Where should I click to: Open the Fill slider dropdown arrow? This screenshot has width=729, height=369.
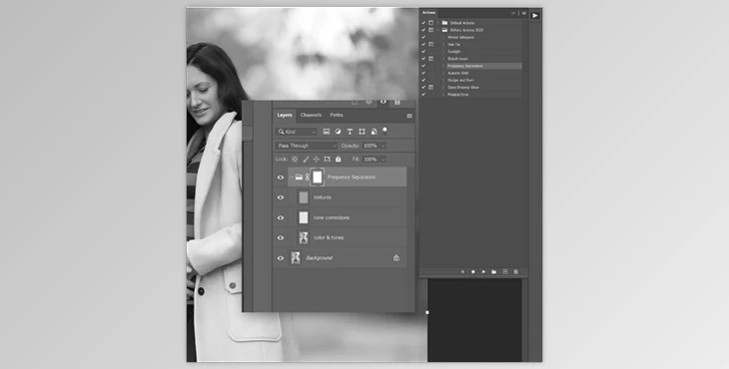pos(383,160)
